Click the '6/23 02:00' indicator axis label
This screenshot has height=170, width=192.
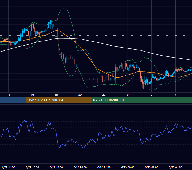[x=152, y=167]
